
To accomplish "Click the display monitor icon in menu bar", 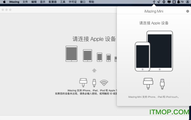I will pyautogui.click(x=169, y=2).
